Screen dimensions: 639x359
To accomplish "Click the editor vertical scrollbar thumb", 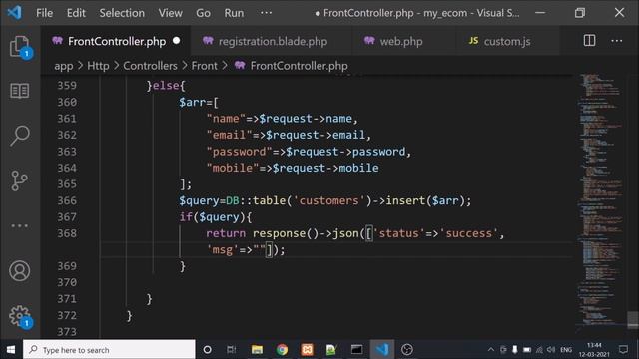I will [632, 319].
